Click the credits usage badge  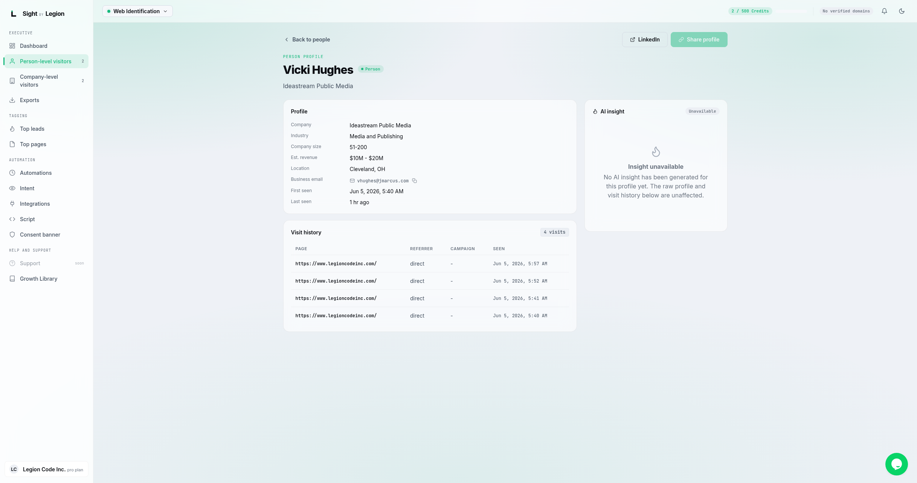tap(750, 11)
